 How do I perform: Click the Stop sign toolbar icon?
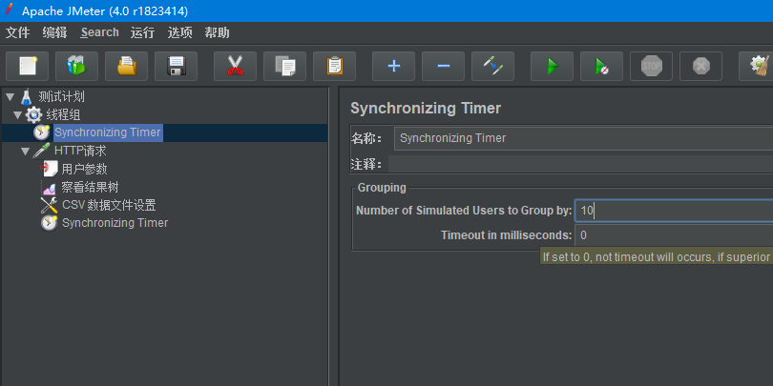pyautogui.click(x=651, y=66)
